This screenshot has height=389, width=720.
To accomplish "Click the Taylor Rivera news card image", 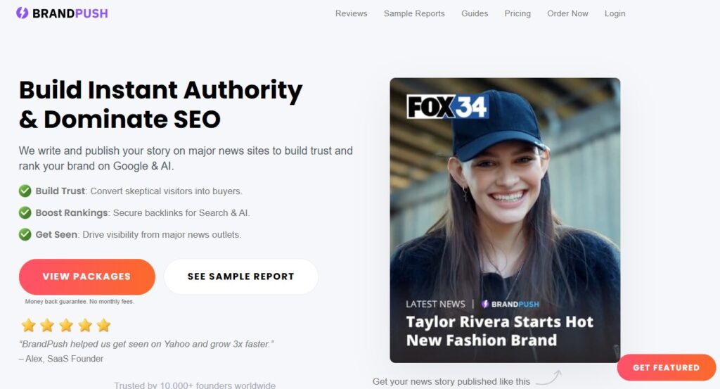I will pos(505,220).
